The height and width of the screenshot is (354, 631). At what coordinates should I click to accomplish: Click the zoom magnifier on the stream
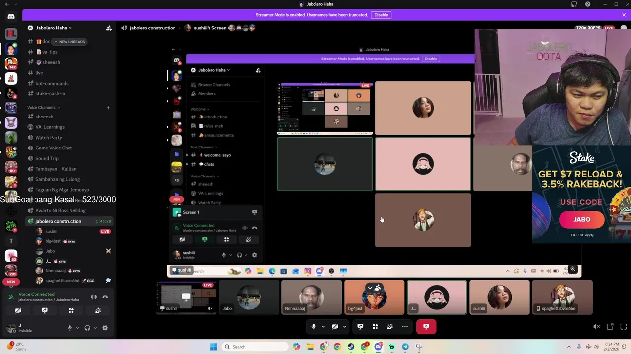click(x=573, y=269)
